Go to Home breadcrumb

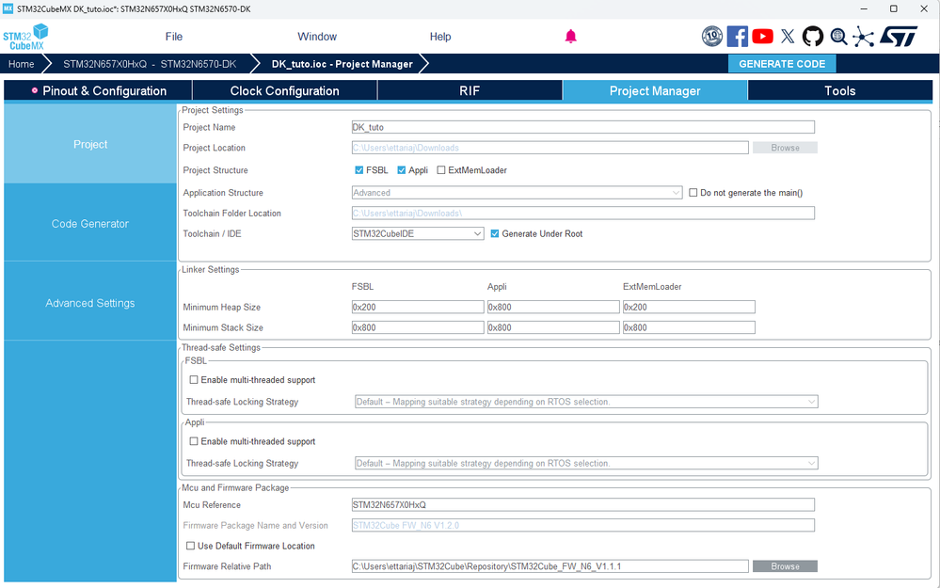(x=21, y=64)
